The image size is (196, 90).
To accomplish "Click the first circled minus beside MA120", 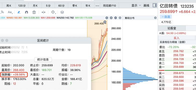I will coord(107,18).
